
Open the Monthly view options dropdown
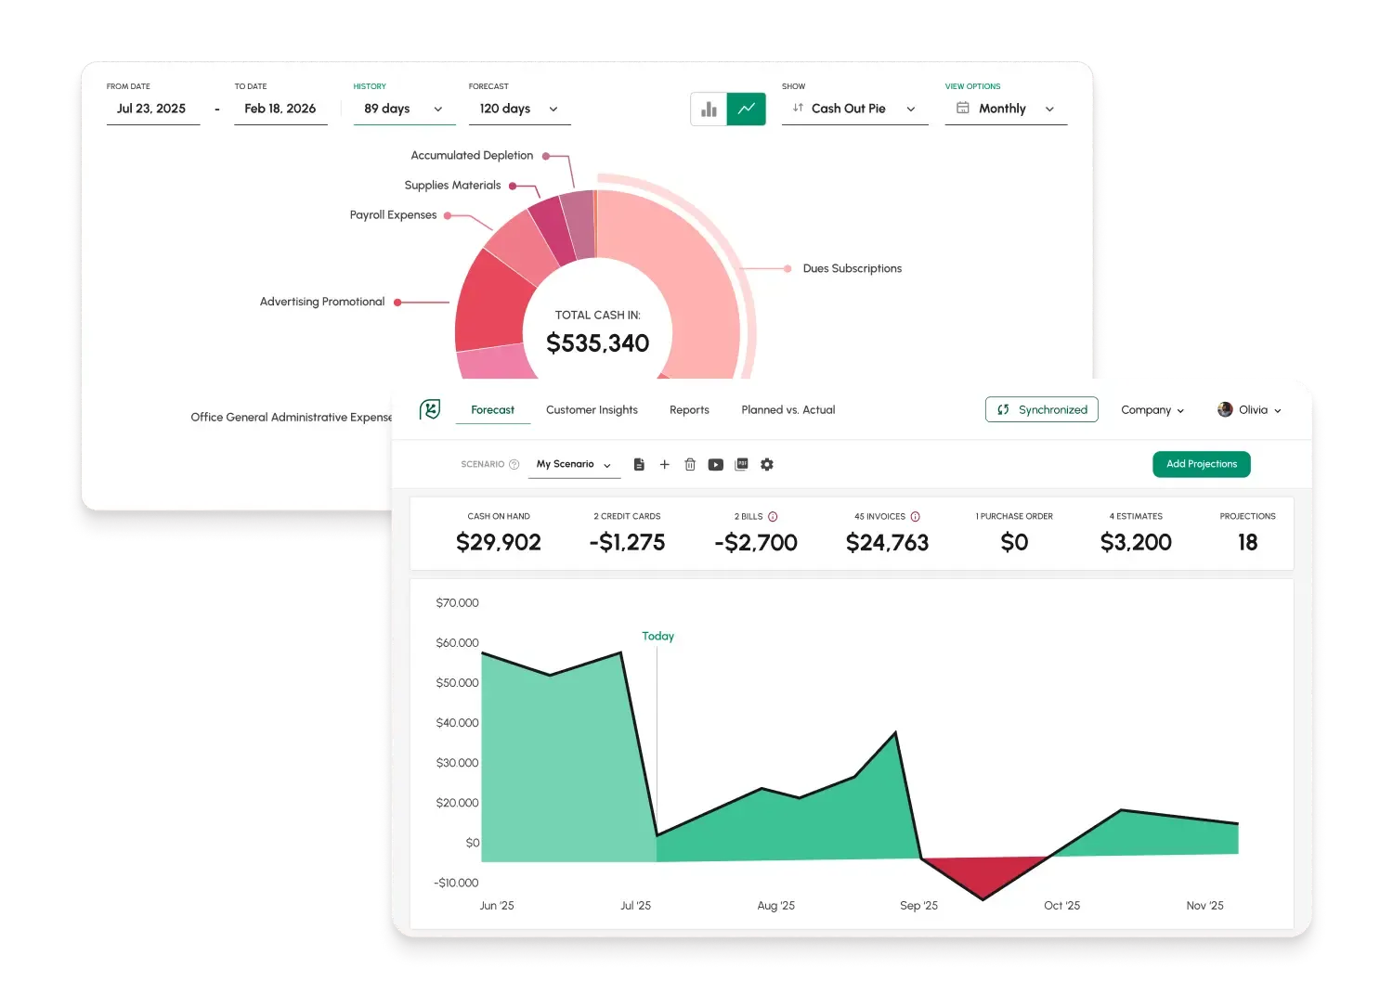[1007, 109]
